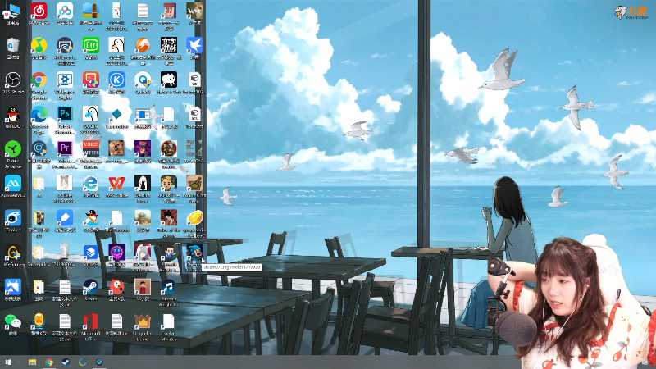
Task: Open the blue K Kugou music icon
Action: [x=116, y=80]
